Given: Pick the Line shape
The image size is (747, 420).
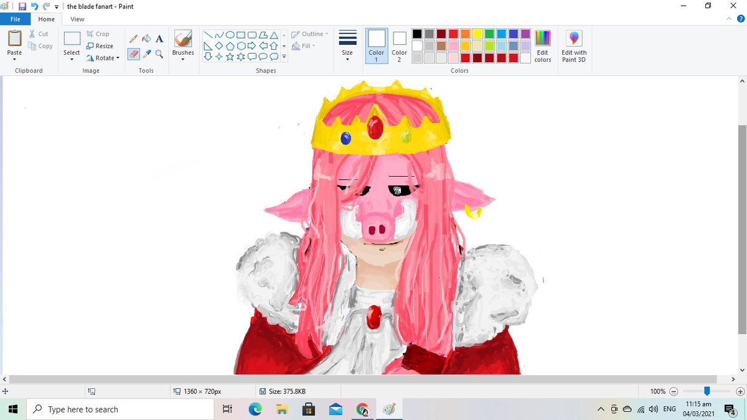Looking at the screenshot, I should (x=209, y=35).
